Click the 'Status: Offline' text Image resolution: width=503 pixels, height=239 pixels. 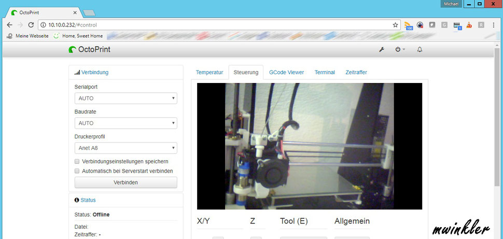coord(92,215)
